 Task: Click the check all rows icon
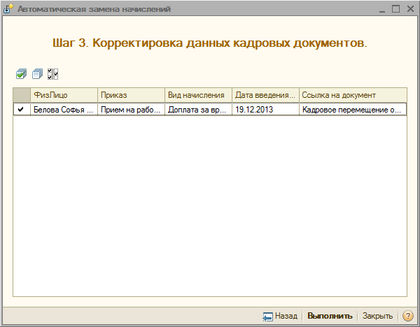coord(21,73)
